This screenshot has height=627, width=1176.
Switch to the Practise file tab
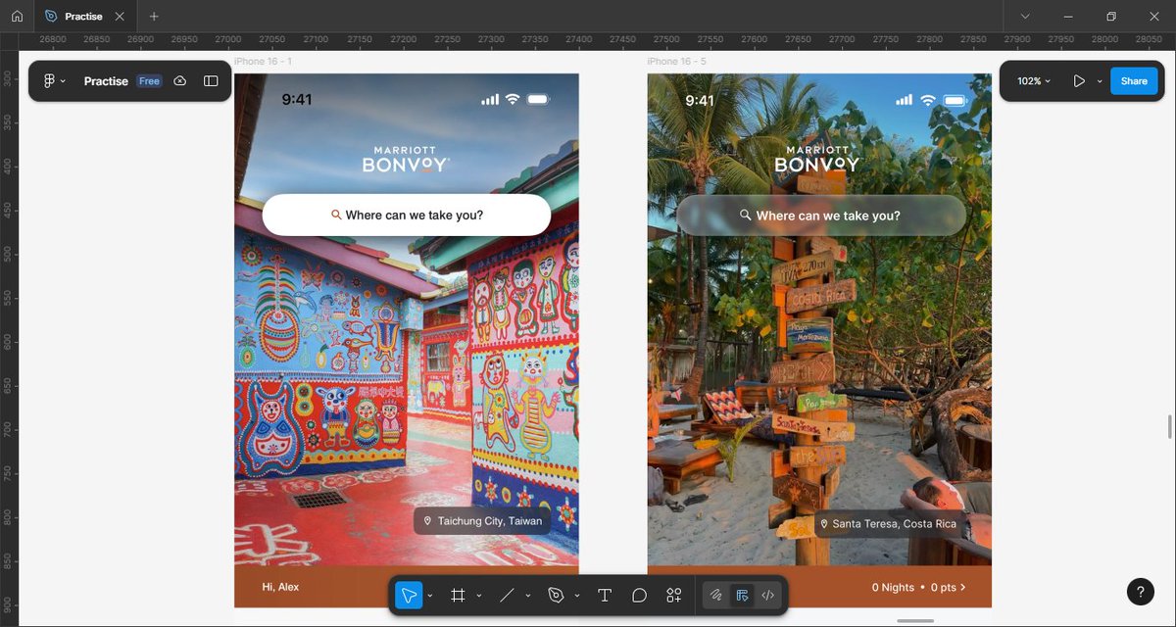click(x=83, y=17)
